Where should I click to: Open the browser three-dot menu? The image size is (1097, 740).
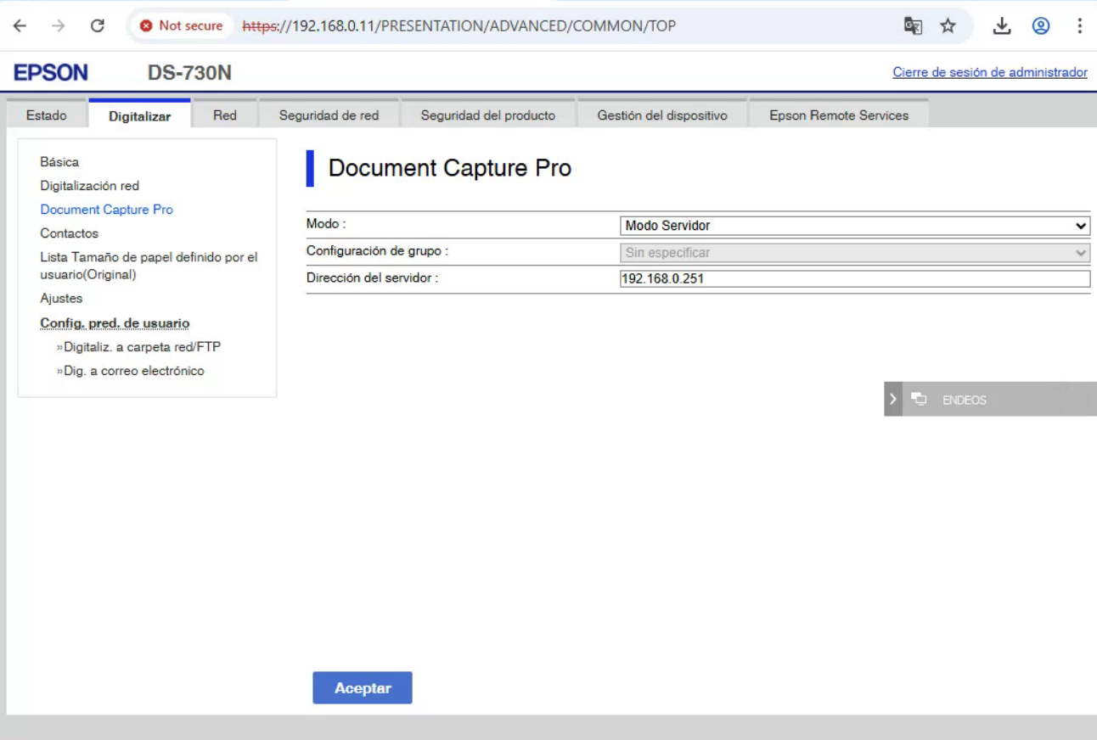click(x=1079, y=25)
